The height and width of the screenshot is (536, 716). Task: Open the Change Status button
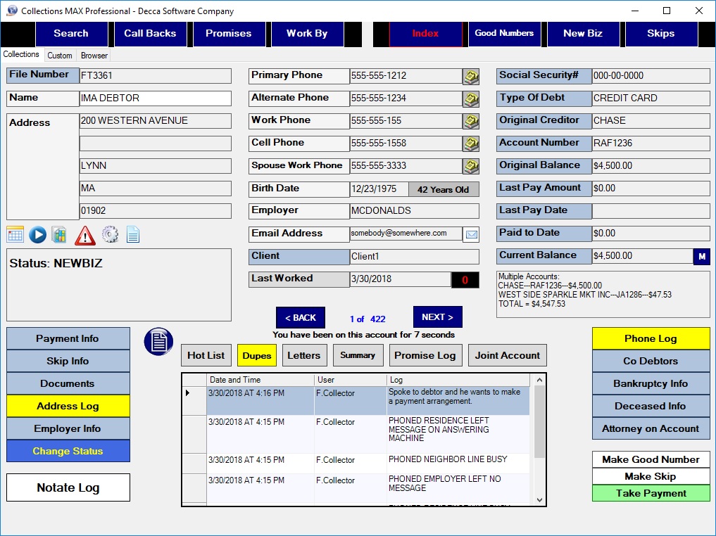[68, 451]
